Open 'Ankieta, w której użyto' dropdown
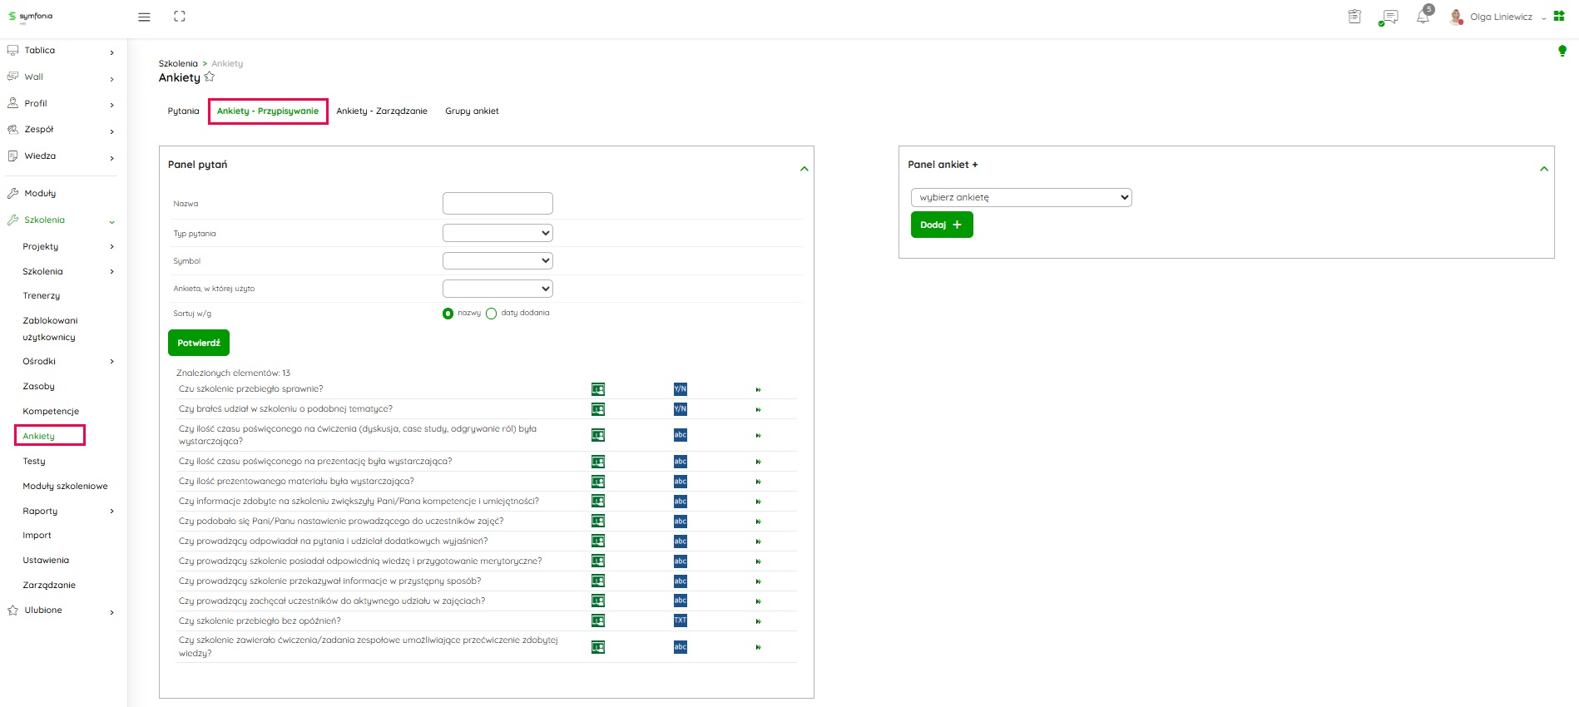The height and width of the screenshot is (707, 1579). pos(497,289)
